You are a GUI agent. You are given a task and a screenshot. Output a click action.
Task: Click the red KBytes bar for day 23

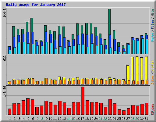[x=110, y=107]
